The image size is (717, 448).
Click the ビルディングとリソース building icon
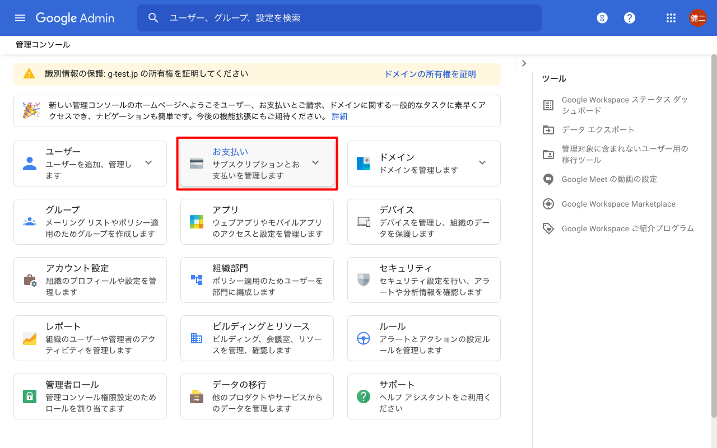point(197,338)
